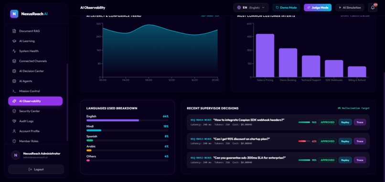The height and width of the screenshot is (182, 385).
Task: Log out with the Logout button
Action: pyautogui.click(x=36, y=169)
